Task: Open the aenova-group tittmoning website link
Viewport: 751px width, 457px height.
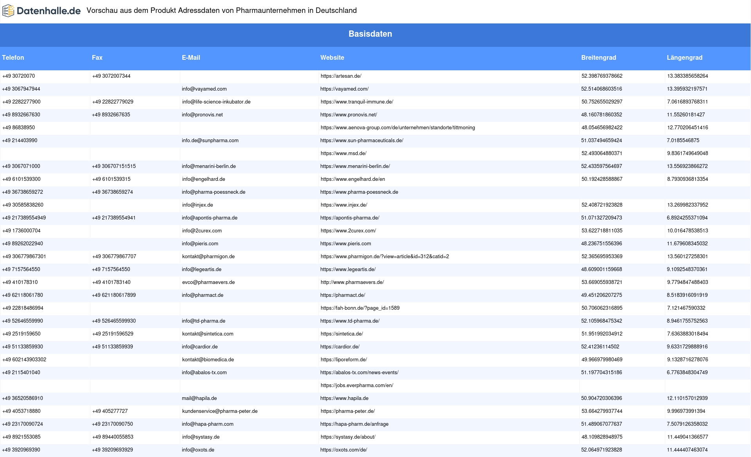Action: click(x=398, y=128)
